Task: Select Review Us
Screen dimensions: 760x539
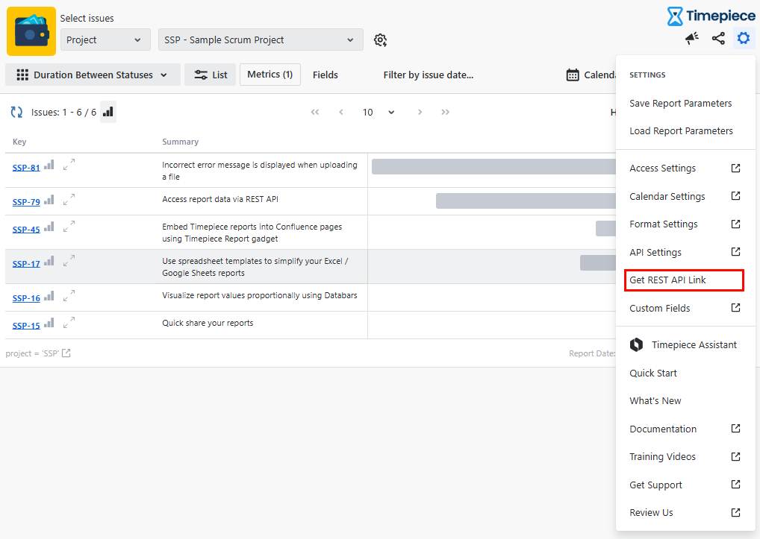Action: [685, 512]
